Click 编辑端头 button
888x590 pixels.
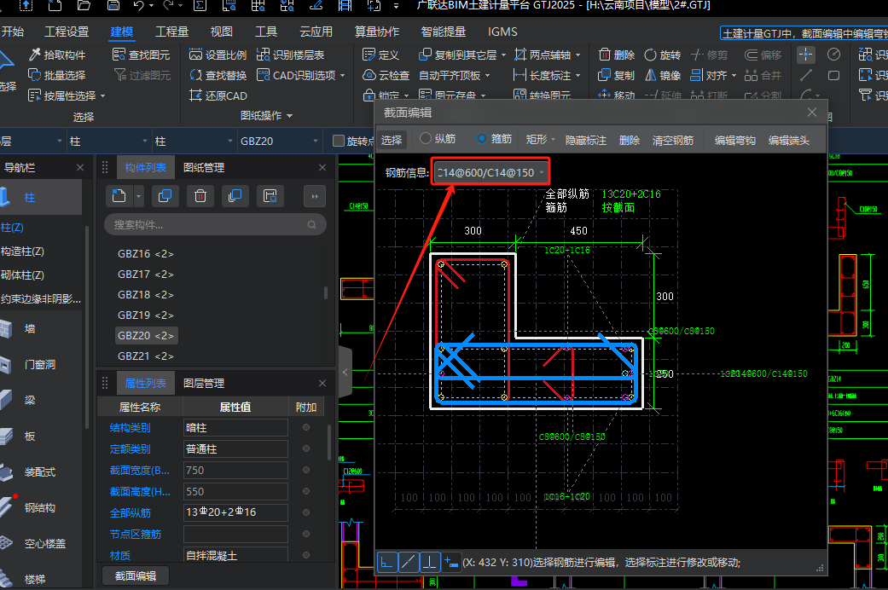(789, 140)
